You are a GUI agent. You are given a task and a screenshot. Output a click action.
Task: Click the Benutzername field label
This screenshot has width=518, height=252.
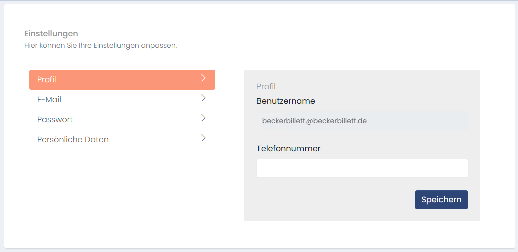coord(286,101)
